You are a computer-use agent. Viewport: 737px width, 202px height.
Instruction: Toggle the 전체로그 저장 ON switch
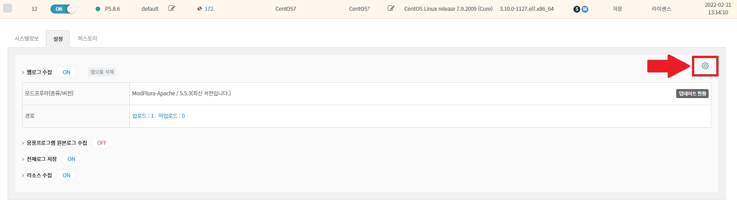71,159
